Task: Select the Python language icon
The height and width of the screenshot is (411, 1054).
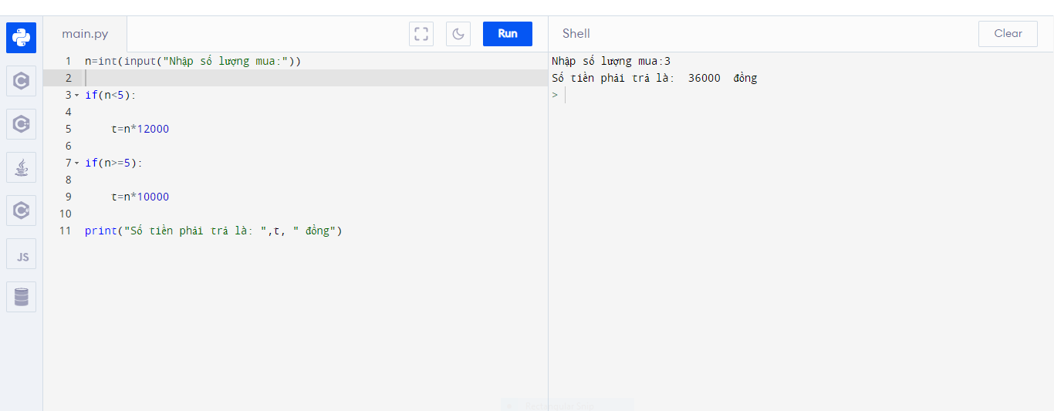Action: [x=21, y=38]
